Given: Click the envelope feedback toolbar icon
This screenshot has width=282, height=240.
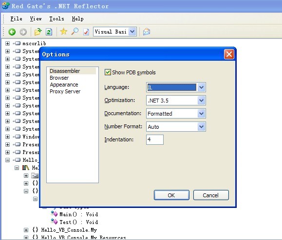Looking at the screenshot, I should (x=147, y=32).
